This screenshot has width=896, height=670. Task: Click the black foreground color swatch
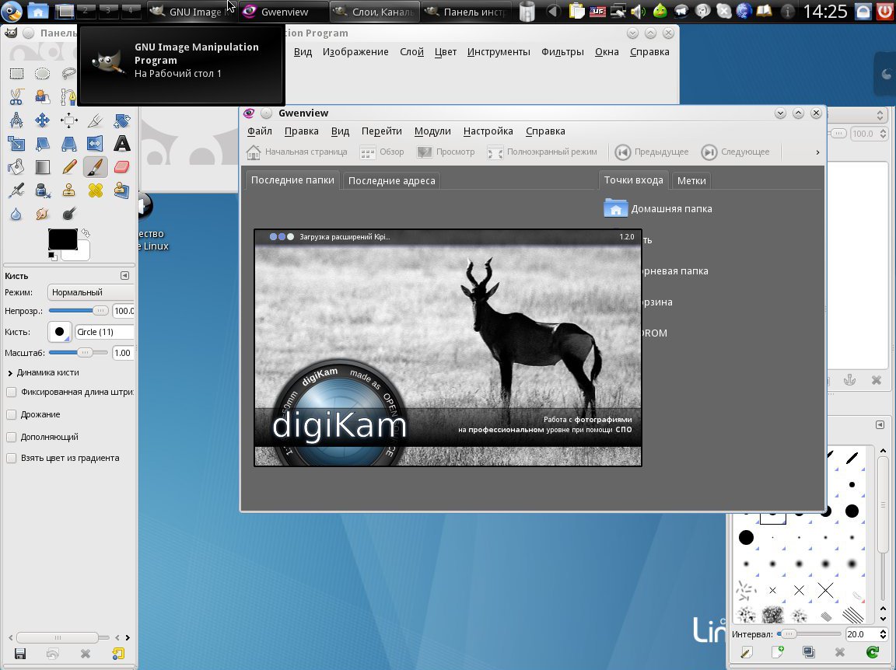[x=61, y=239]
